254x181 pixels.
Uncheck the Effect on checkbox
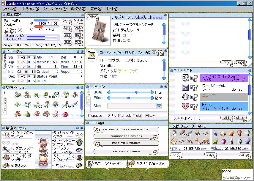(157, 98)
